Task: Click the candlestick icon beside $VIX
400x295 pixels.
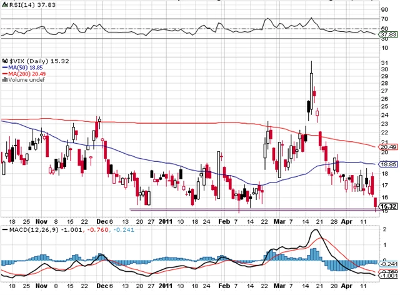Action: 5,61
